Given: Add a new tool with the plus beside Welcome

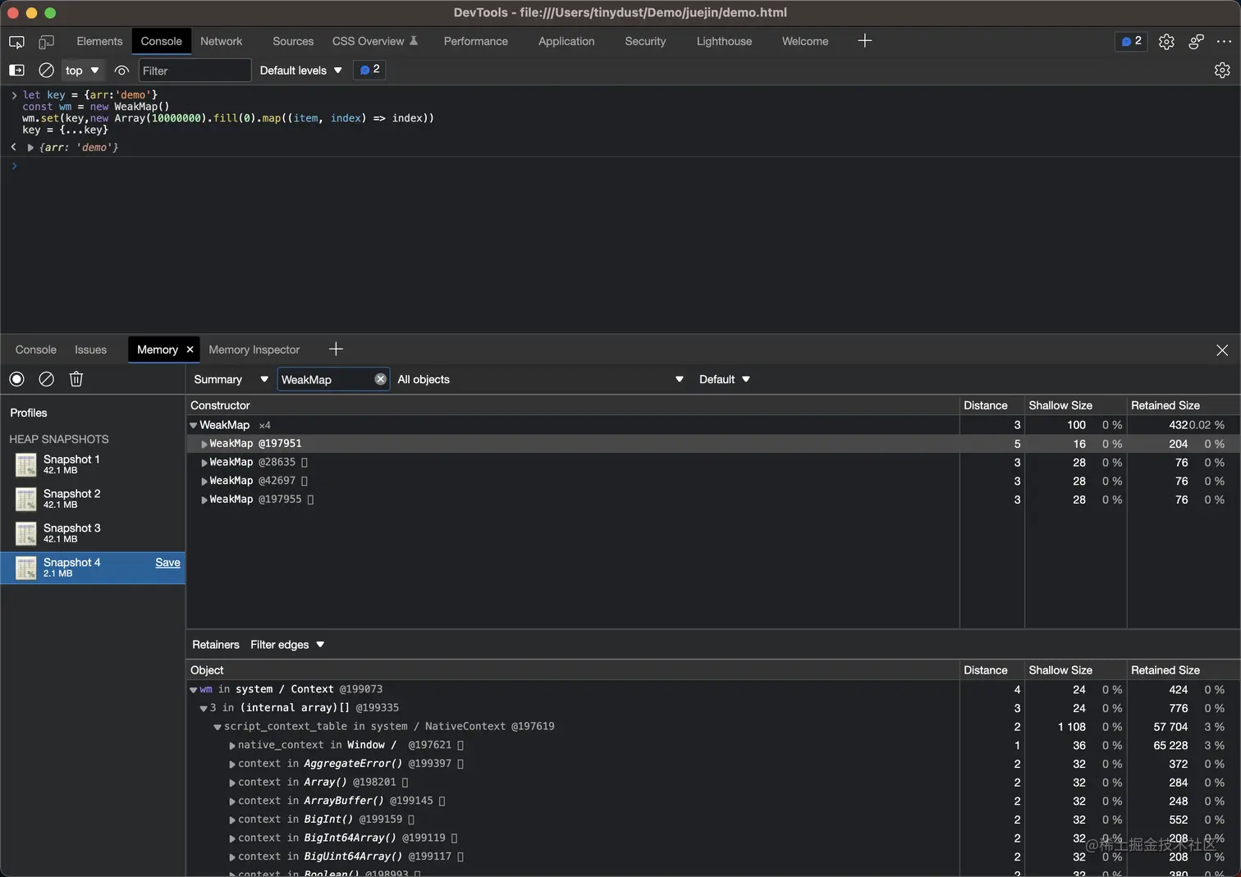Looking at the screenshot, I should [864, 41].
